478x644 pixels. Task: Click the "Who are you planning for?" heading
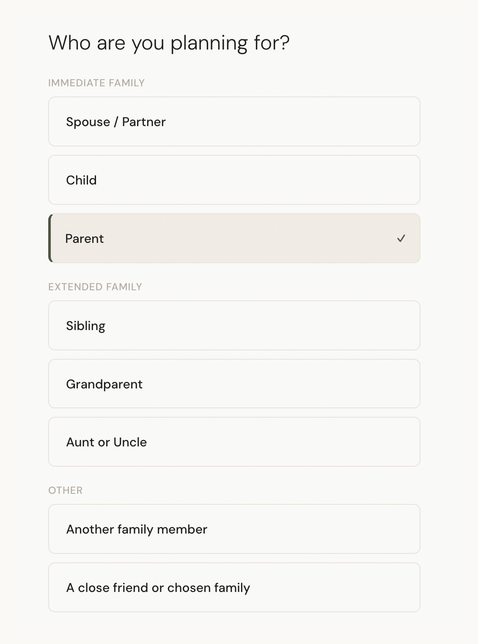[169, 43]
